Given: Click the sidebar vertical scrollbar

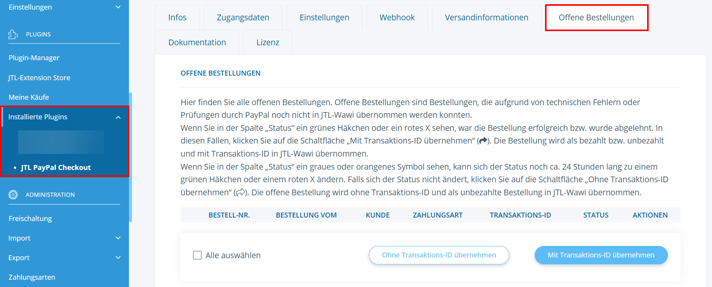Looking at the screenshot, I should point(131,157).
